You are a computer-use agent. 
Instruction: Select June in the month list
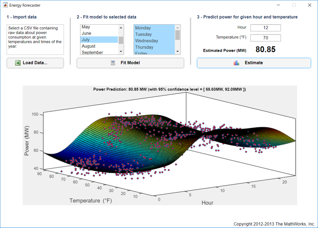pos(86,33)
